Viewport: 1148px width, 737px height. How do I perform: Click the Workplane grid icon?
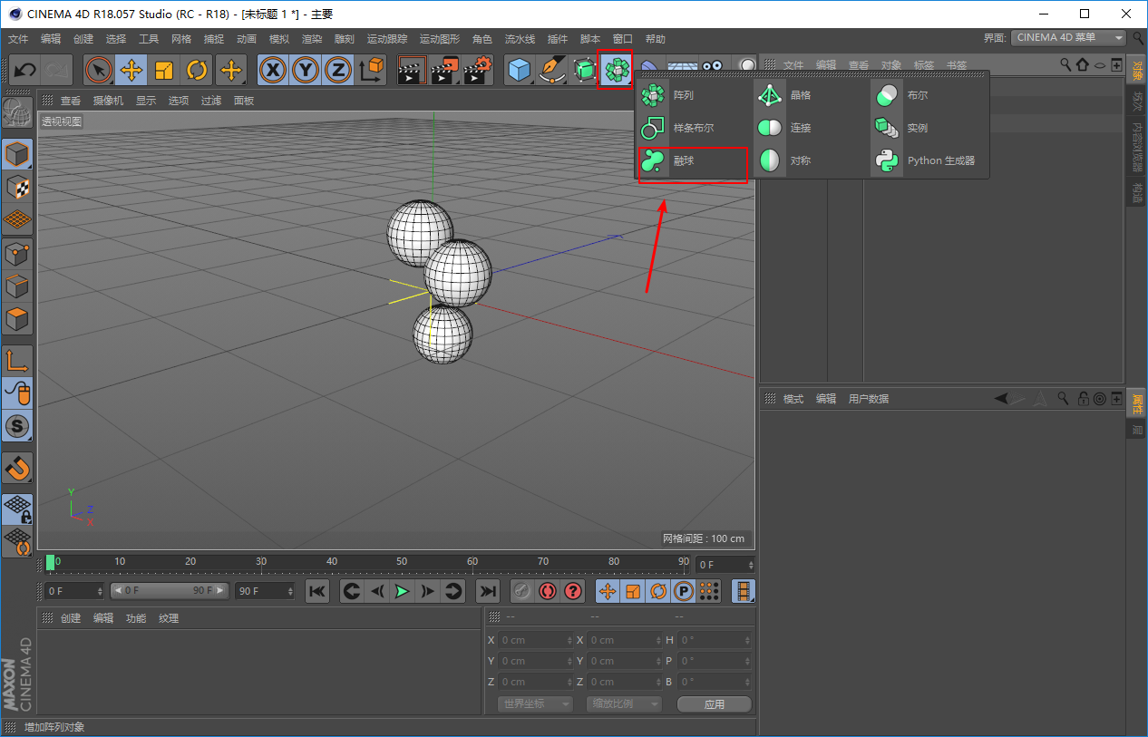pyautogui.click(x=17, y=220)
